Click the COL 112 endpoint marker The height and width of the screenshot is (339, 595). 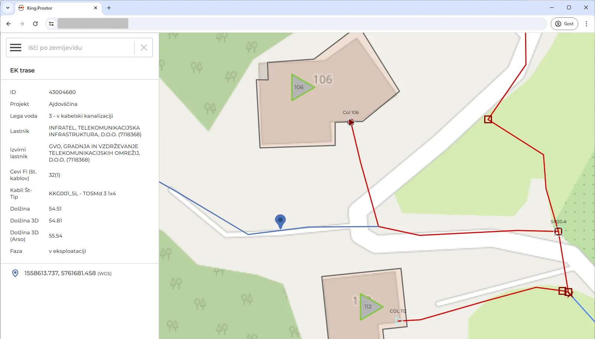[399, 320]
